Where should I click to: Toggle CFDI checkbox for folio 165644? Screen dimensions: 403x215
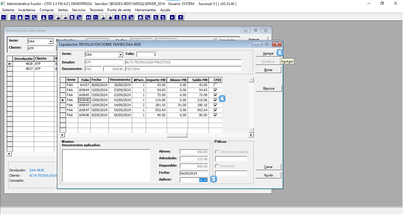(215, 90)
